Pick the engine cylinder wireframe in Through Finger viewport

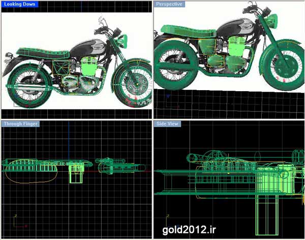[x=76, y=172]
